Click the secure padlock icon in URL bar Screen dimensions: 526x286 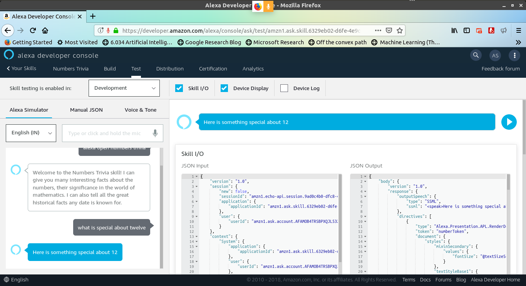(116, 30)
